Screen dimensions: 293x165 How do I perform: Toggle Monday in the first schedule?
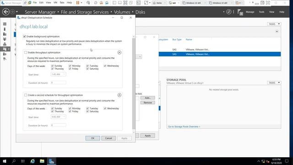pyautogui.click(x=70, y=66)
